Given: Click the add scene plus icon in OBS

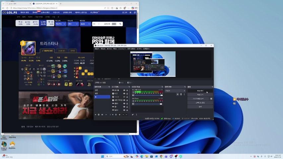Looking at the screenshot, I should click(x=96, y=115).
